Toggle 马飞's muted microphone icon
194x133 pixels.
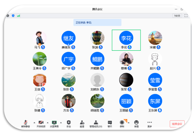point(43,47)
